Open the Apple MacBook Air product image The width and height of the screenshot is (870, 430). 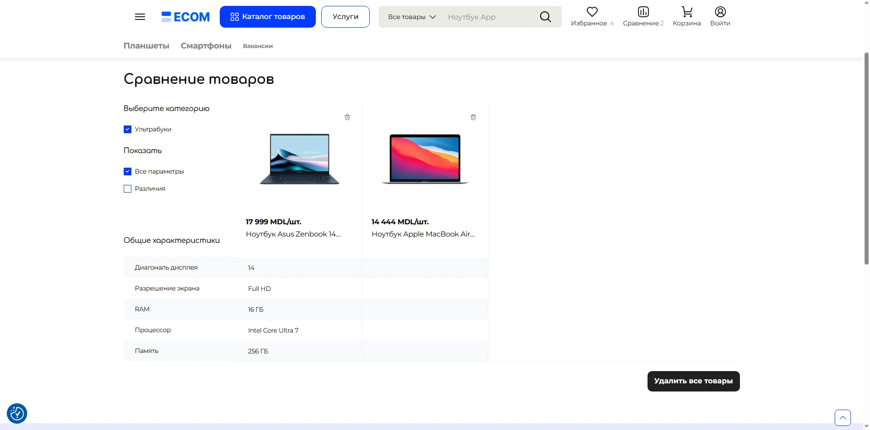click(425, 159)
